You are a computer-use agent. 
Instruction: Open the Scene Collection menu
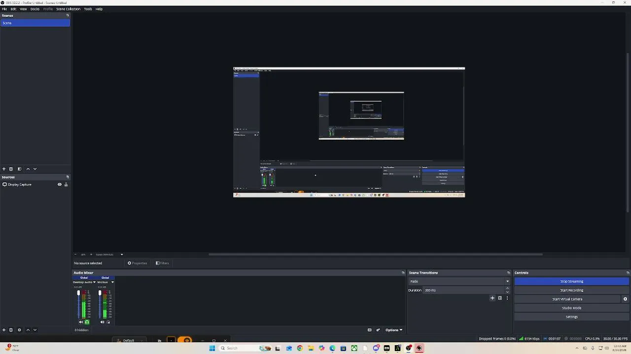68,9
